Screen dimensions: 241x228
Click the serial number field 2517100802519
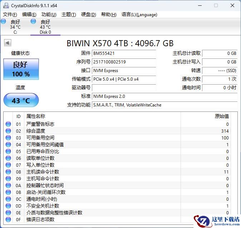coord(124,62)
